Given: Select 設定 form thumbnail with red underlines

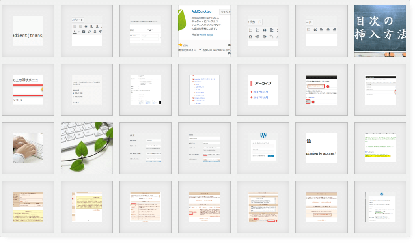Looking at the screenshot, I should pyautogui.click(x=204, y=148).
